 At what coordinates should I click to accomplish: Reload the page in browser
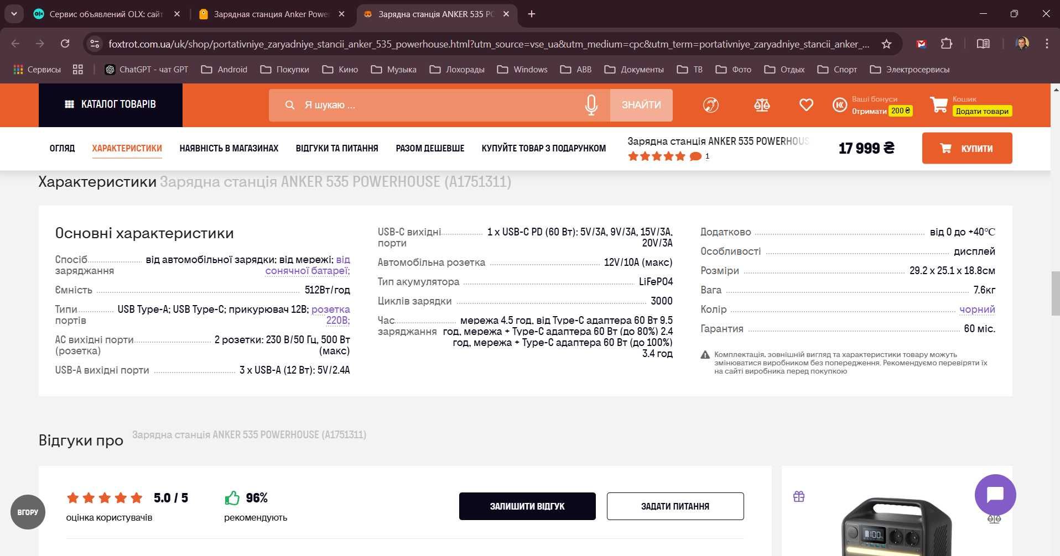tap(65, 44)
